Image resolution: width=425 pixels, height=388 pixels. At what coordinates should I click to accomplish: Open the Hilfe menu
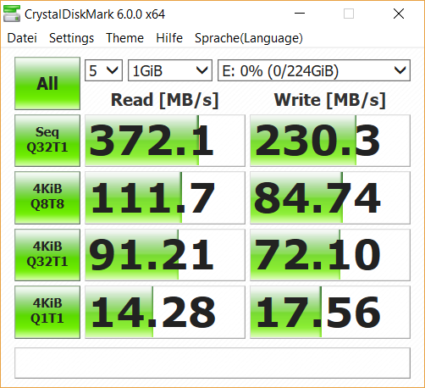pos(169,38)
